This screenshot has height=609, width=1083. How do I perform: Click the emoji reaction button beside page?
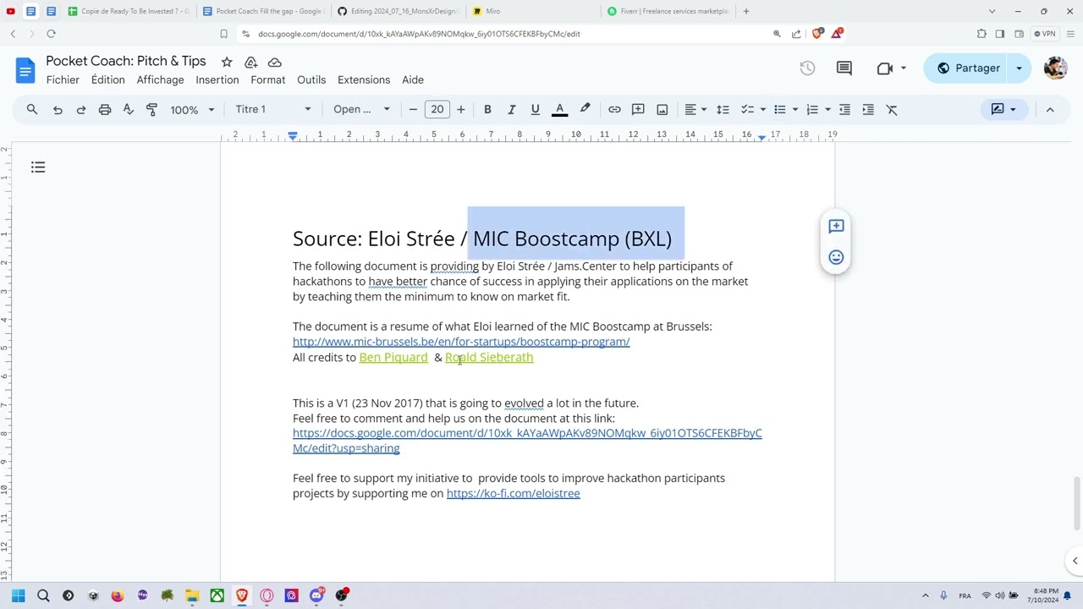pyautogui.click(x=836, y=257)
